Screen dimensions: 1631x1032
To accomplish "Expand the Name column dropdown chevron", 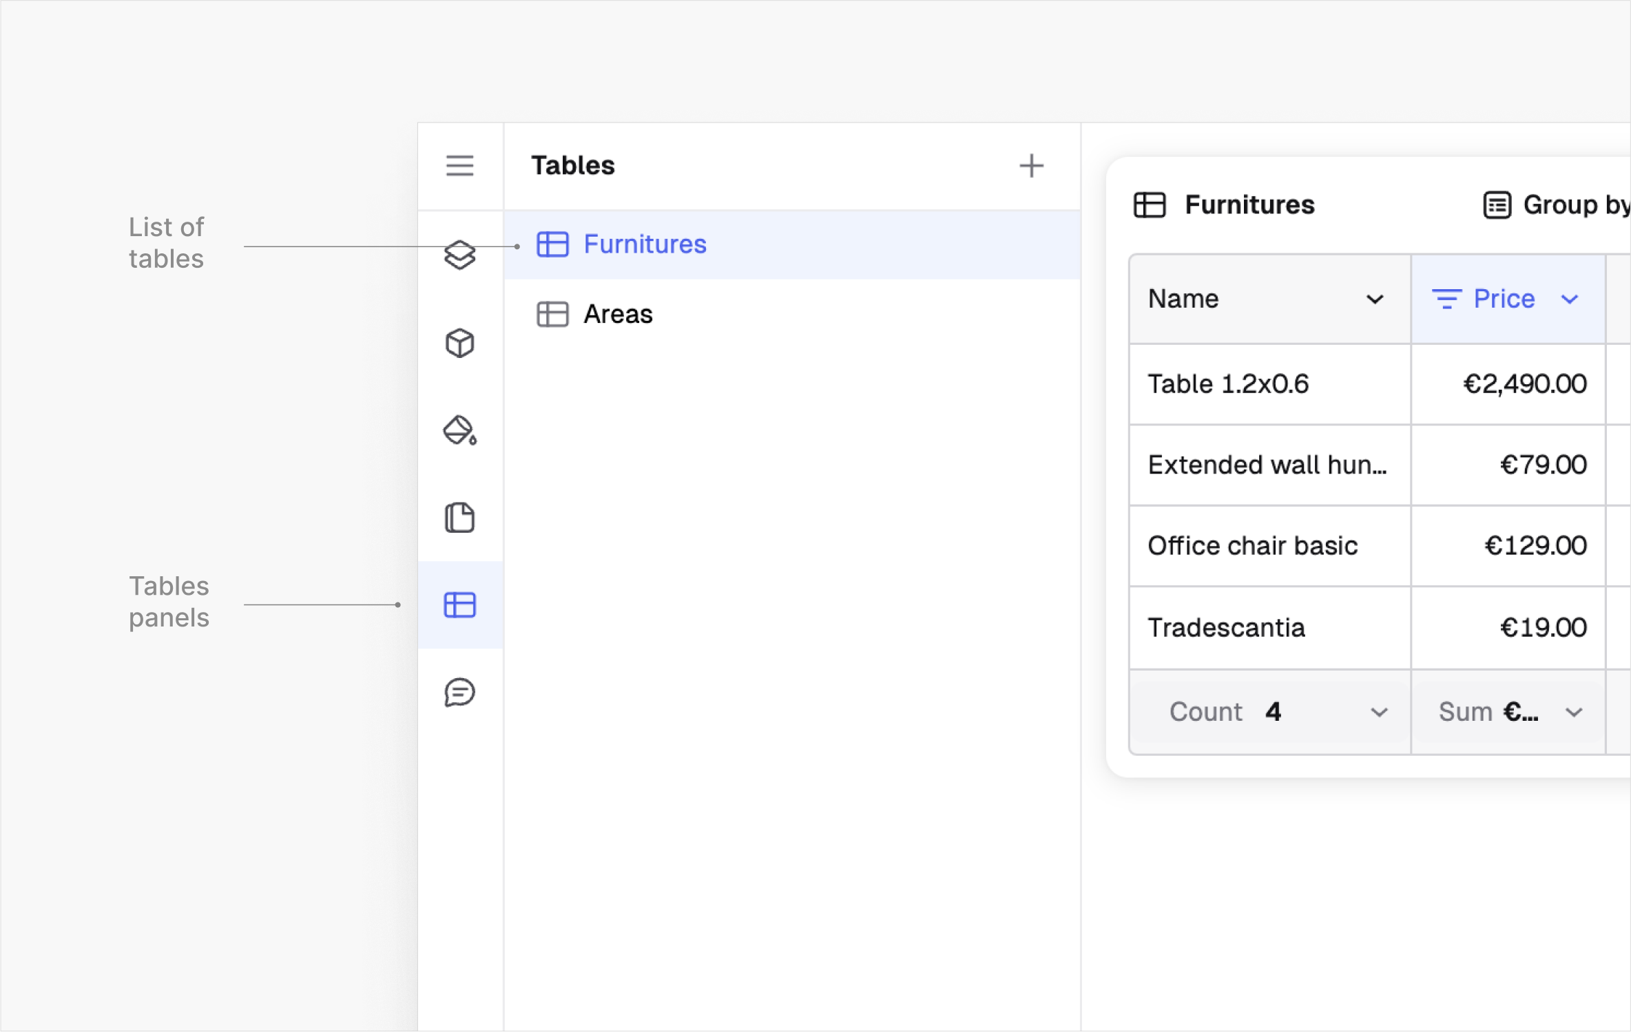I will (x=1375, y=299).
